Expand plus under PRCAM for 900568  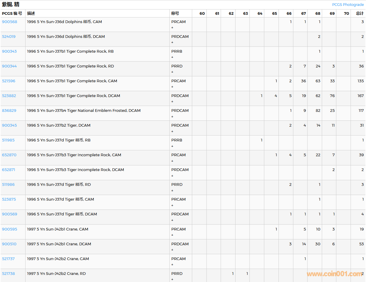point(172,28)
